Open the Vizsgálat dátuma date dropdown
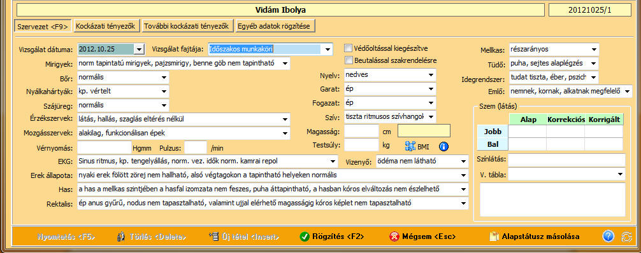The image size is (641, 253). [140, 49]
